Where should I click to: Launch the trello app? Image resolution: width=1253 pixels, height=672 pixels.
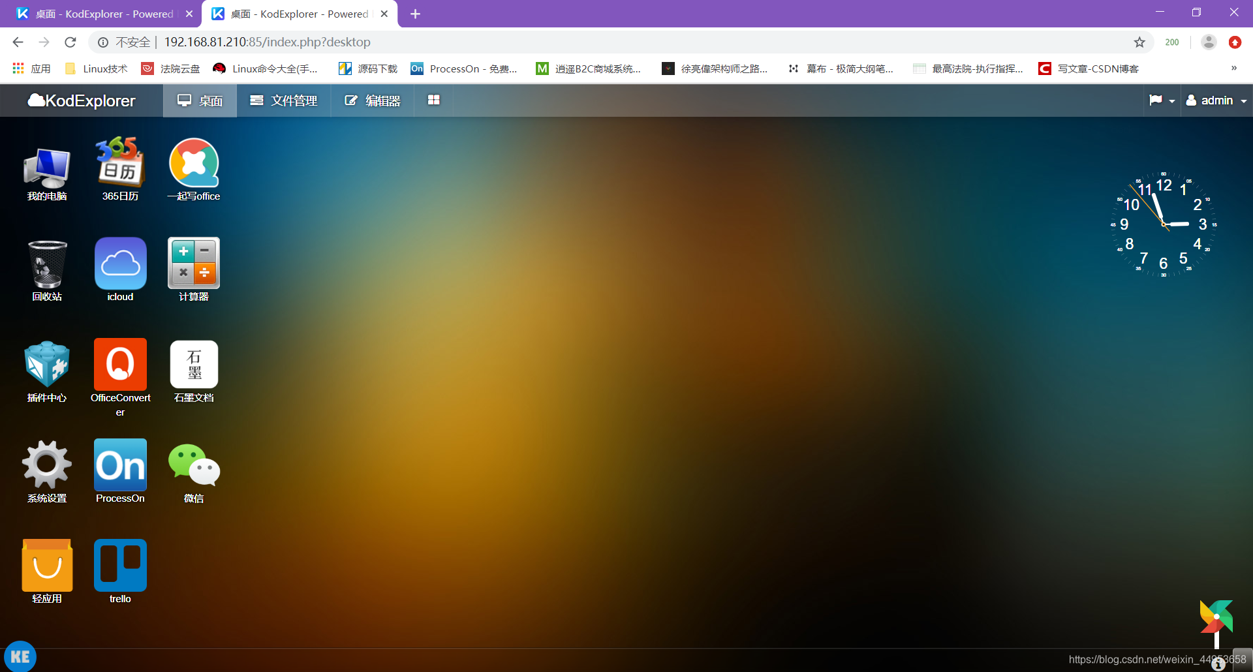(x=120, y=571)
